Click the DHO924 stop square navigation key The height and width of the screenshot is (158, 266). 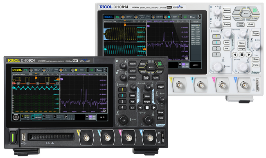pyautogui.click(x=147, y=108)
